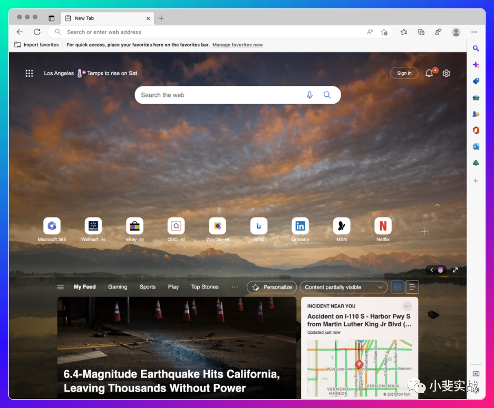
Task: Open the sidebar Shopping tag icon
Action: [476, 81]
